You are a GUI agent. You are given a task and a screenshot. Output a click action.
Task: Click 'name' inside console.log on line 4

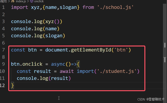(x=51, y=29)
